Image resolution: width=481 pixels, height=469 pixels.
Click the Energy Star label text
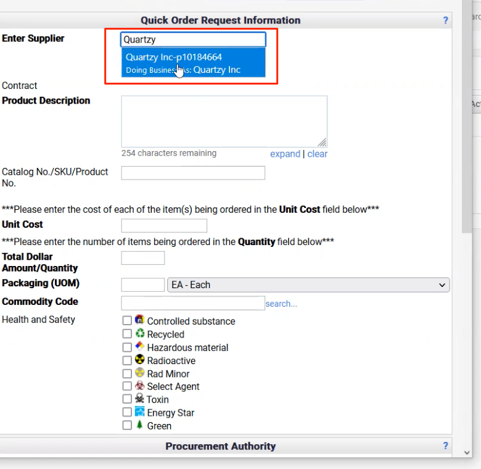[x=171, y=413]
